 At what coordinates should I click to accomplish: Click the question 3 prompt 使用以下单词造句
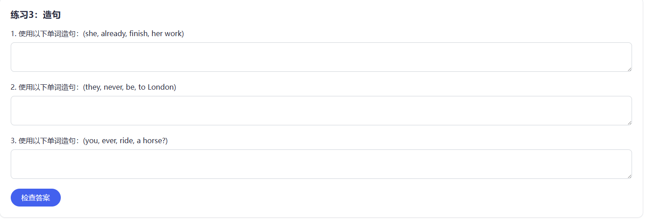[51, 140]
